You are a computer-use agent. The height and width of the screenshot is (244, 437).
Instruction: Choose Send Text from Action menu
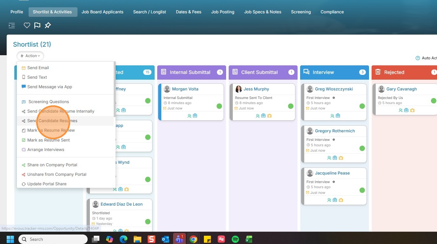[x=37, y=77]
